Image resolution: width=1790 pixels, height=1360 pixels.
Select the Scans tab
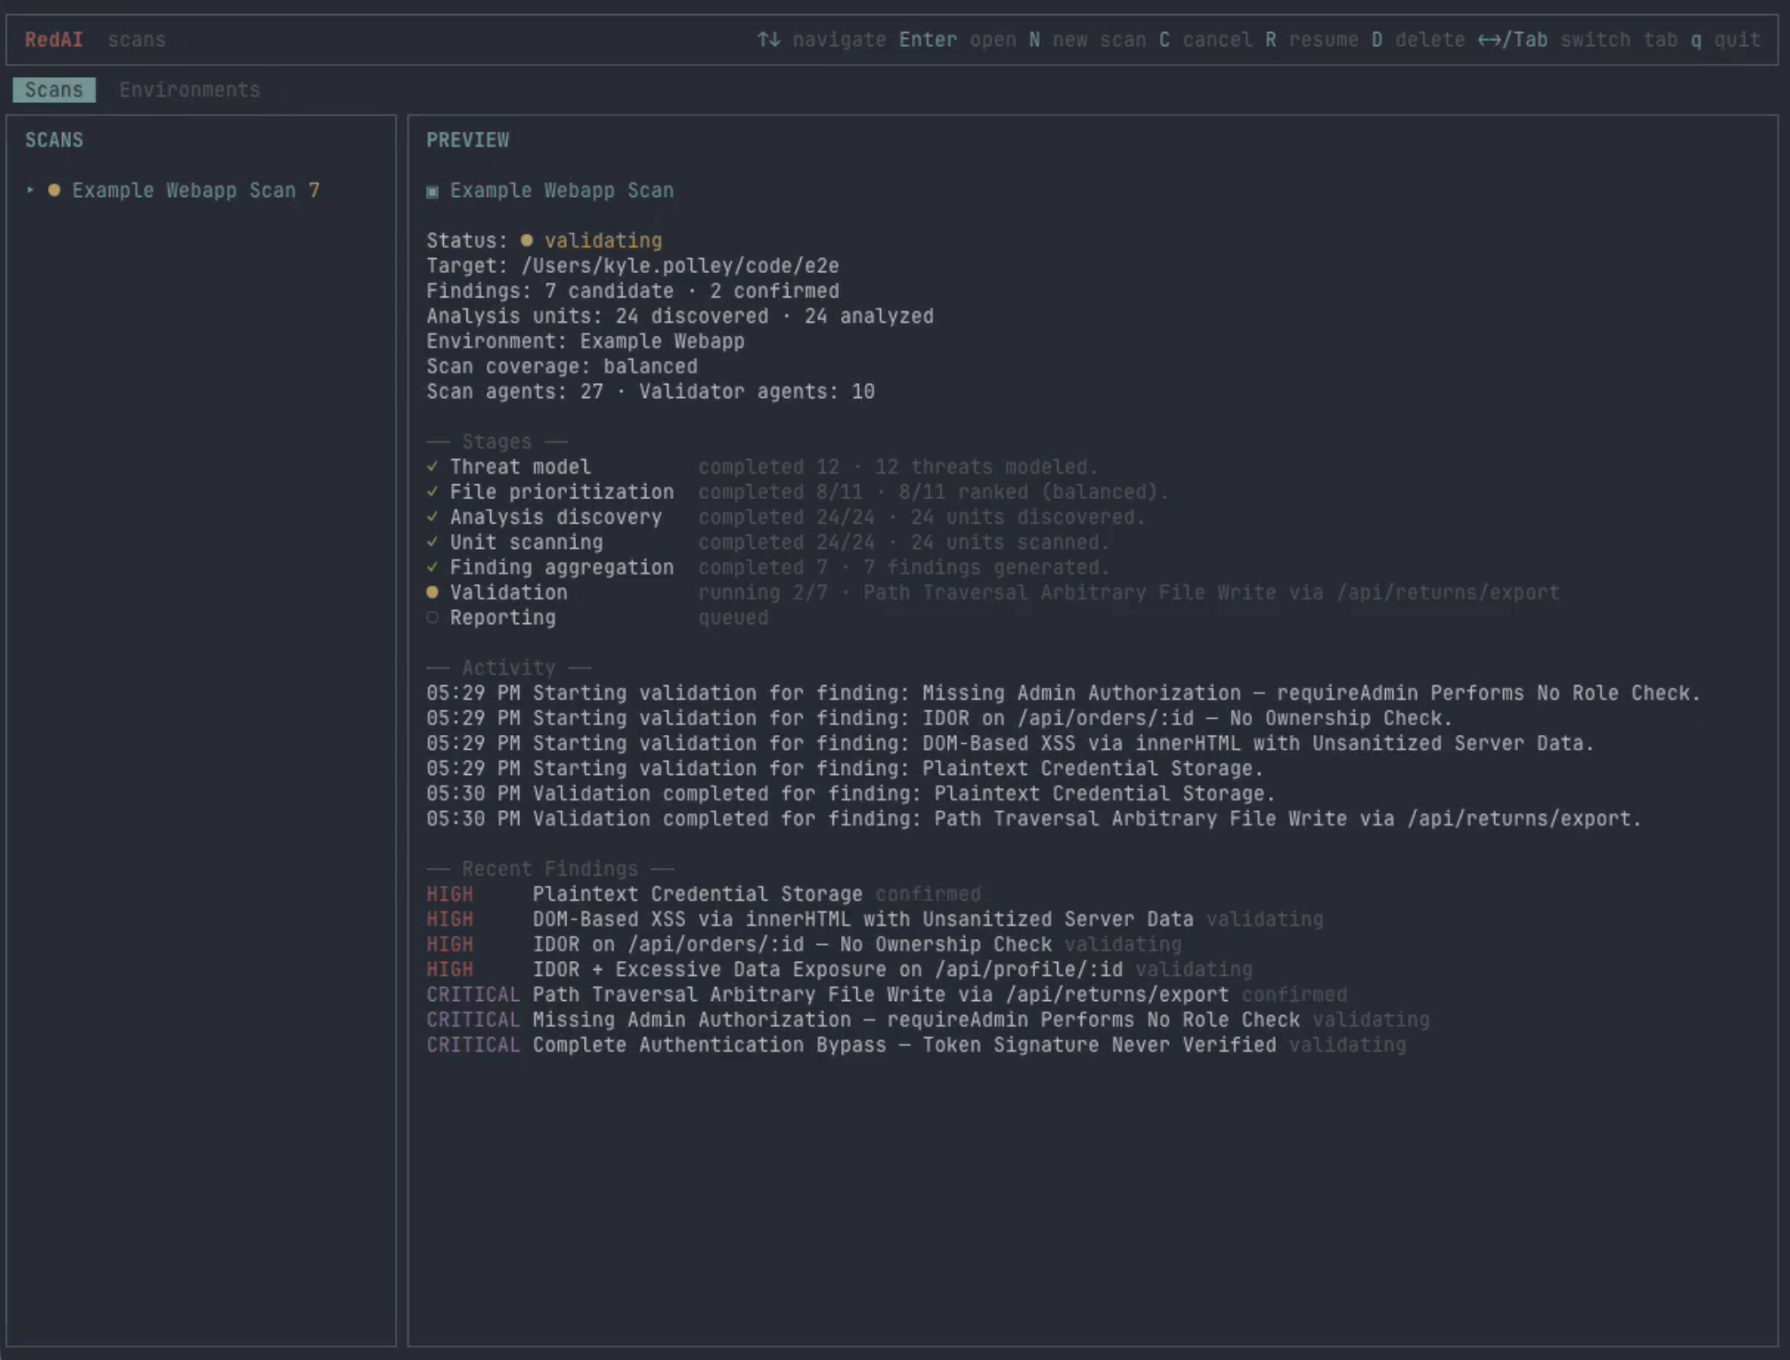coord(53,89)
